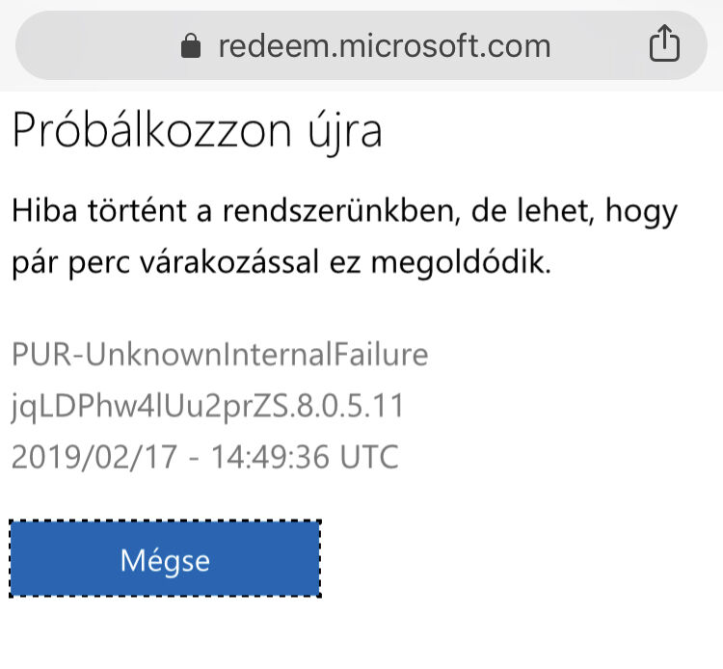
Task: Click the Mégse button
Action: coord(165,558)
